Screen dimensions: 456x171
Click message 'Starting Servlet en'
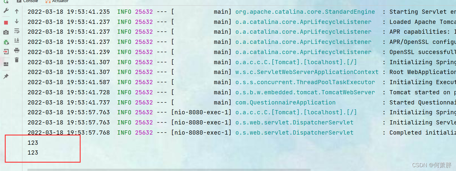click(x=423, y=12)
